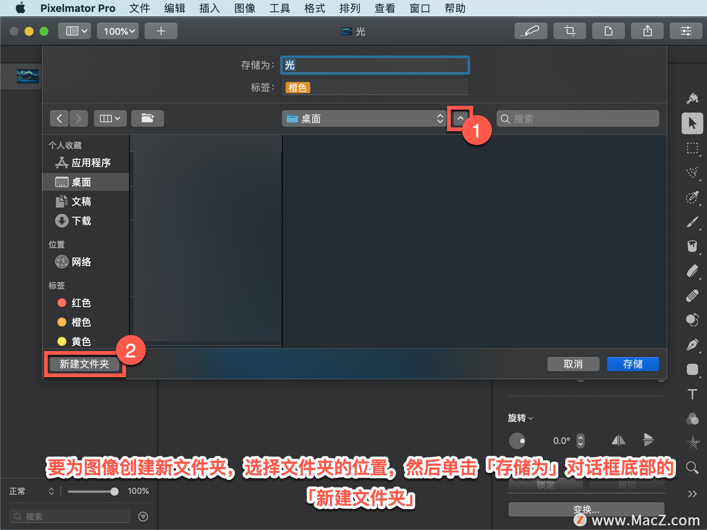Image resolution: width=707 pixels, height=530 pixels.
Task: Click the 变换... button
Action: [586, 510]
